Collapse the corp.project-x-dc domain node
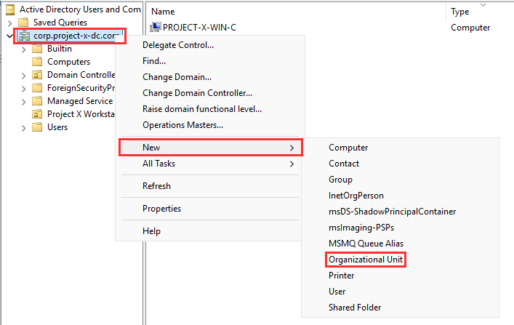Image resolution: width=514 pixels, height=325 pixels. pyautogui.click(x=9, y=36)
